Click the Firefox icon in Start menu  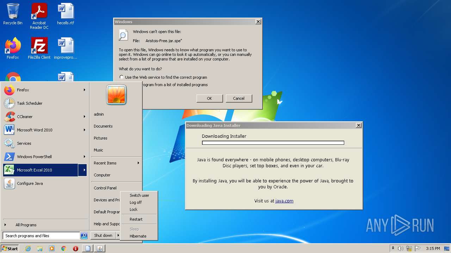(10, 90)
